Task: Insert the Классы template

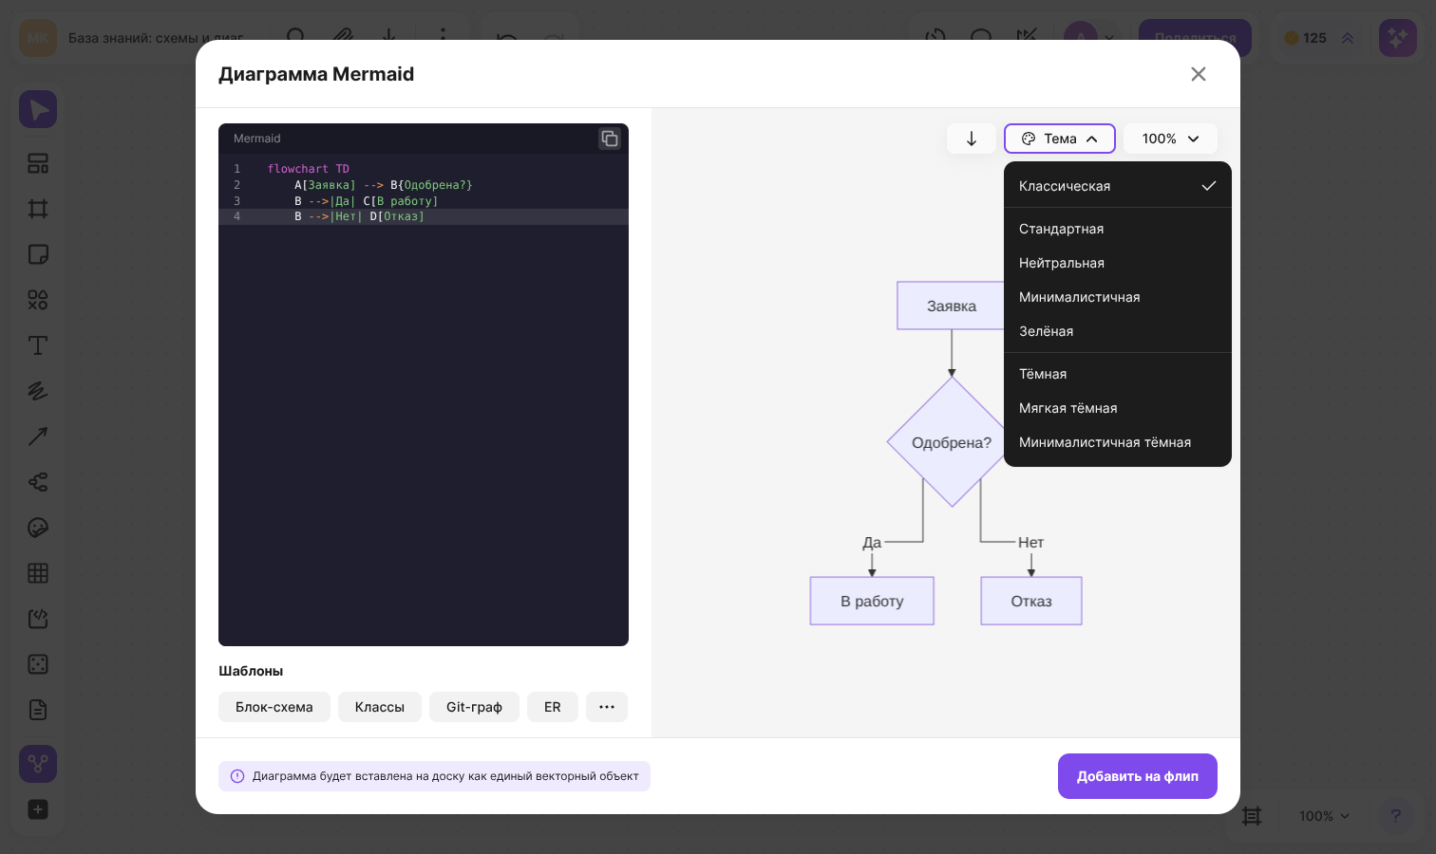Action: 380,707
